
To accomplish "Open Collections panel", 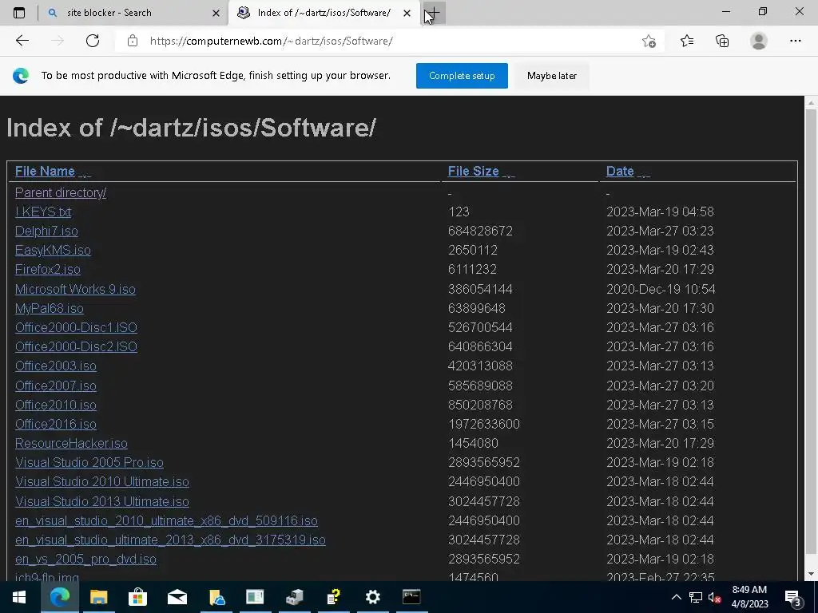I will click(722, 41).
